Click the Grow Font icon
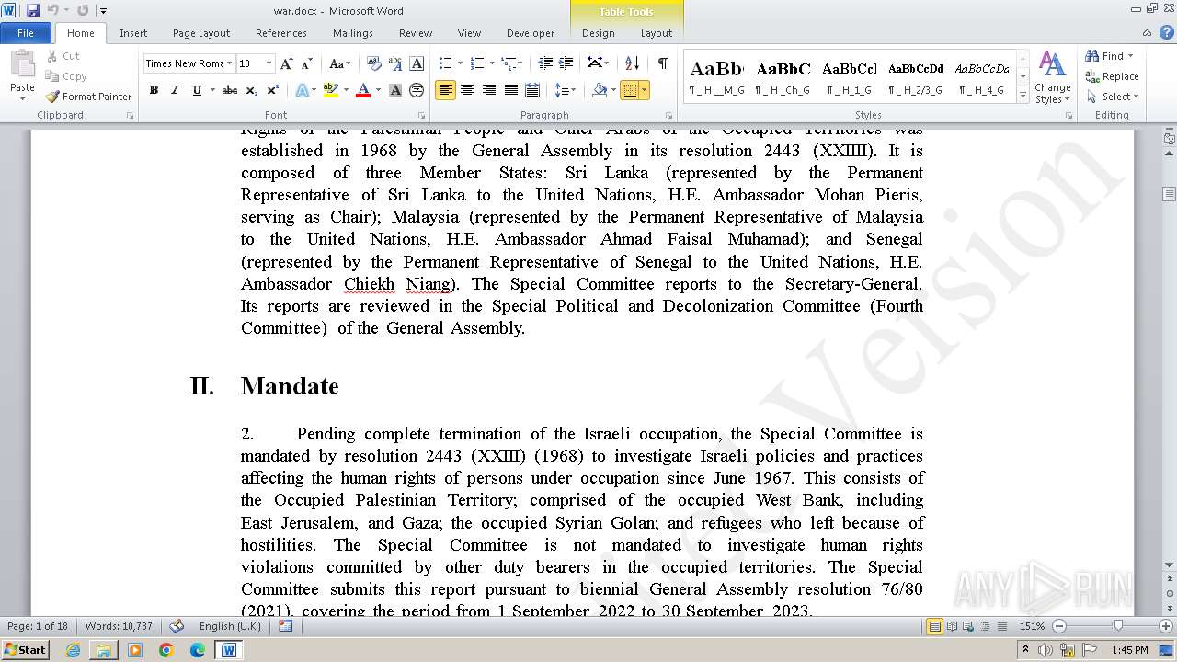 tap(287, 63)
